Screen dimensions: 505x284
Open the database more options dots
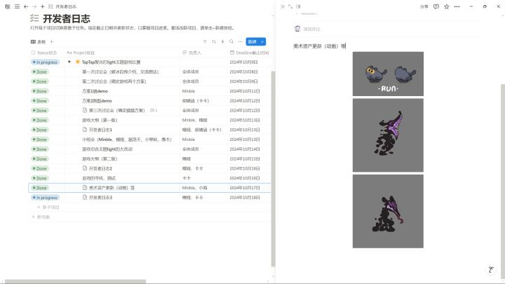tap(241, 41)
